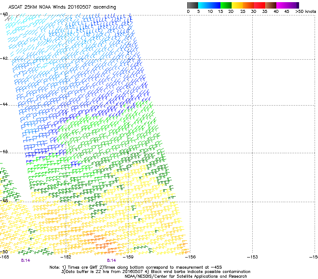Click the "45" legend tick label
This screenshot has width=318, height=279.
287,12
